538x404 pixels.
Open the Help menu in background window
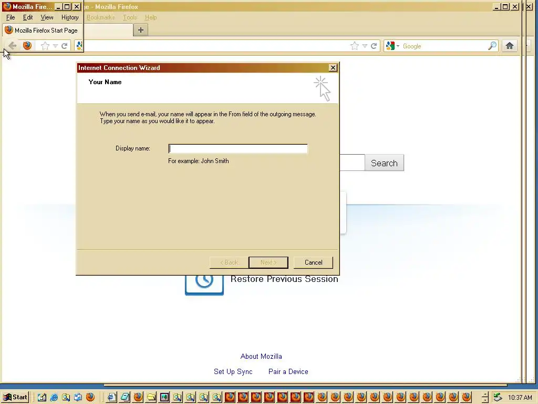pyautogui.click(x=151, y=17)
